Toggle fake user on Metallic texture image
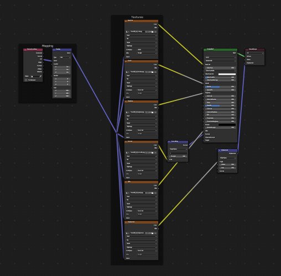 point(146,72)
